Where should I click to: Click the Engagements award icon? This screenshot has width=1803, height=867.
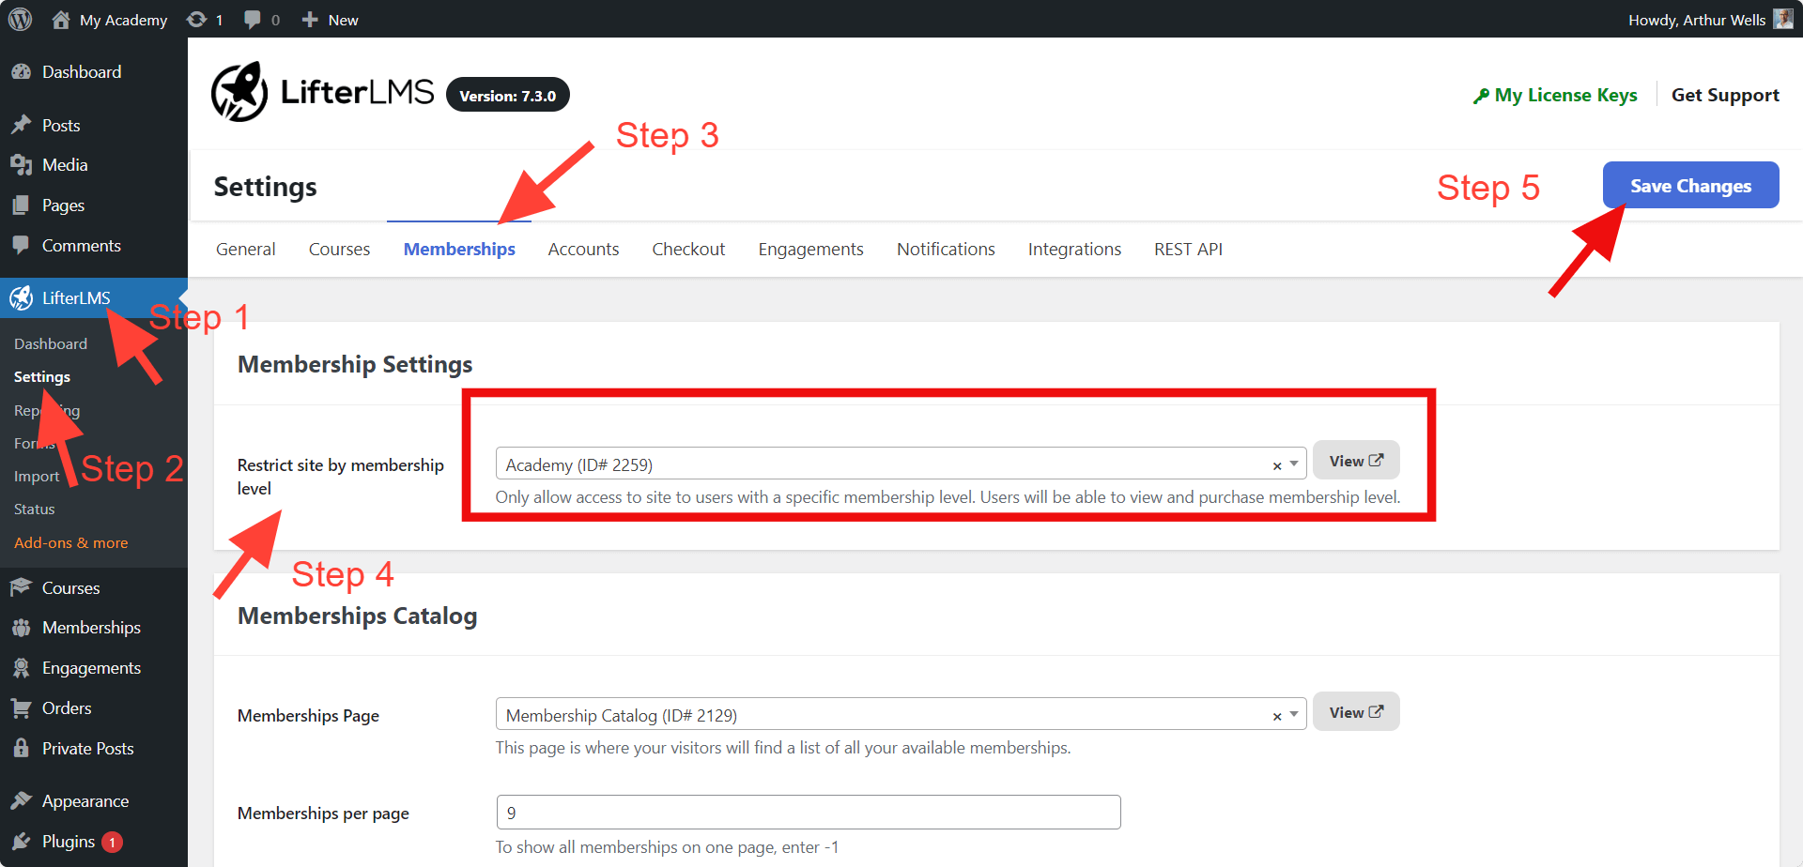click(x=21, y=668)
